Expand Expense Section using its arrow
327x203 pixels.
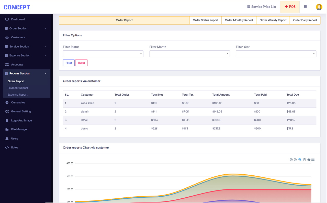coord(45,55)
